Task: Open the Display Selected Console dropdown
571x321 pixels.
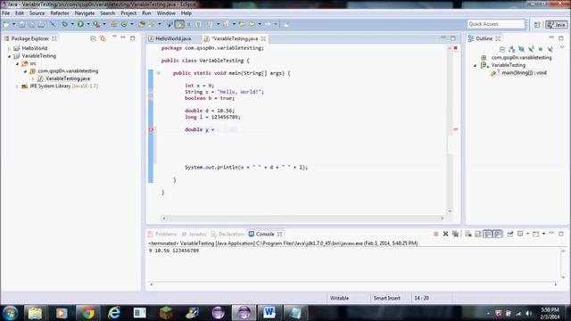Action: click(527, 234)
